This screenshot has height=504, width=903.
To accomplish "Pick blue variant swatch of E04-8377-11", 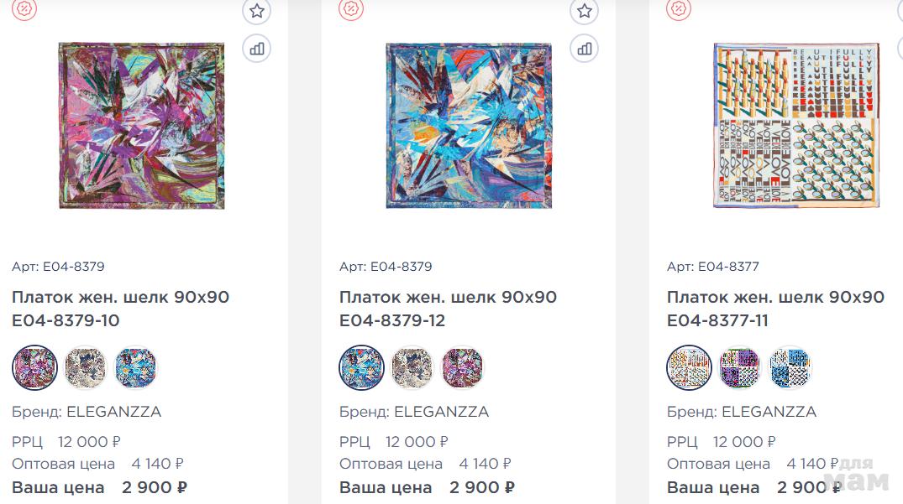I will (x=790, y=367).
